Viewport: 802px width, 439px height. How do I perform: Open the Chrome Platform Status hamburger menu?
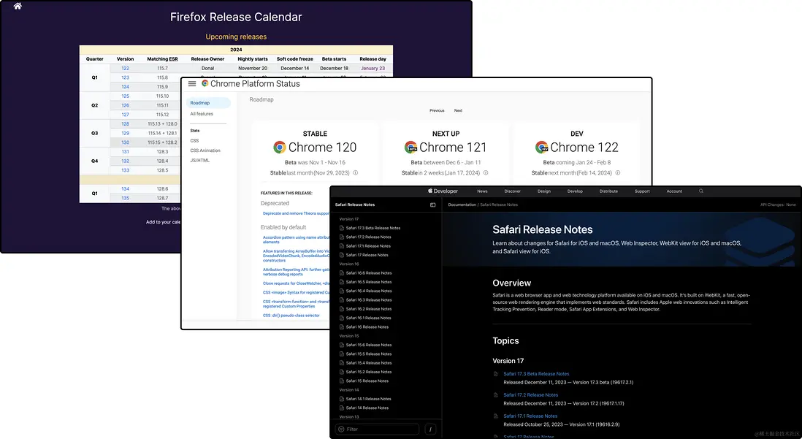[x=192, y=84]
